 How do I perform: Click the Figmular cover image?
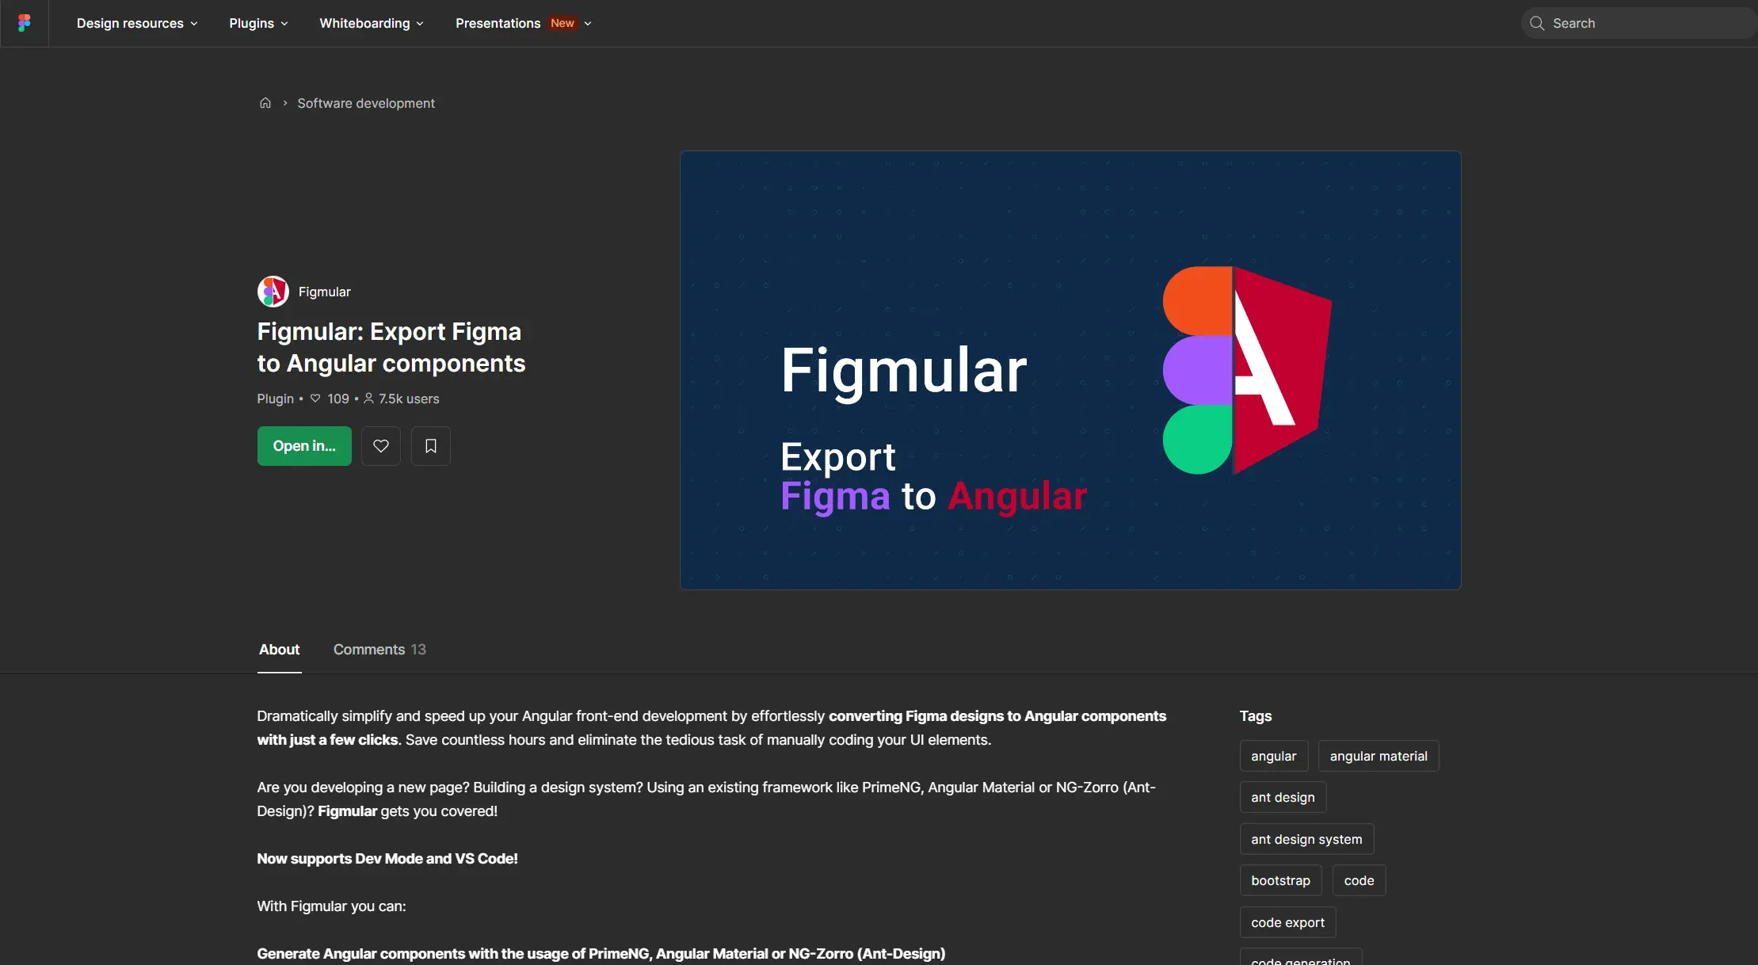point(1070,370)
